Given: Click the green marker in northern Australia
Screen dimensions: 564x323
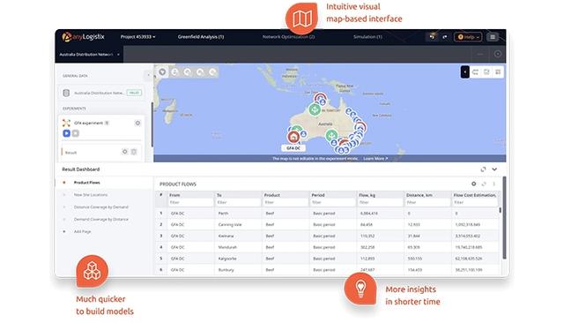Looking at the screenshot, I should pyautogui.click(x=315, y=109).
